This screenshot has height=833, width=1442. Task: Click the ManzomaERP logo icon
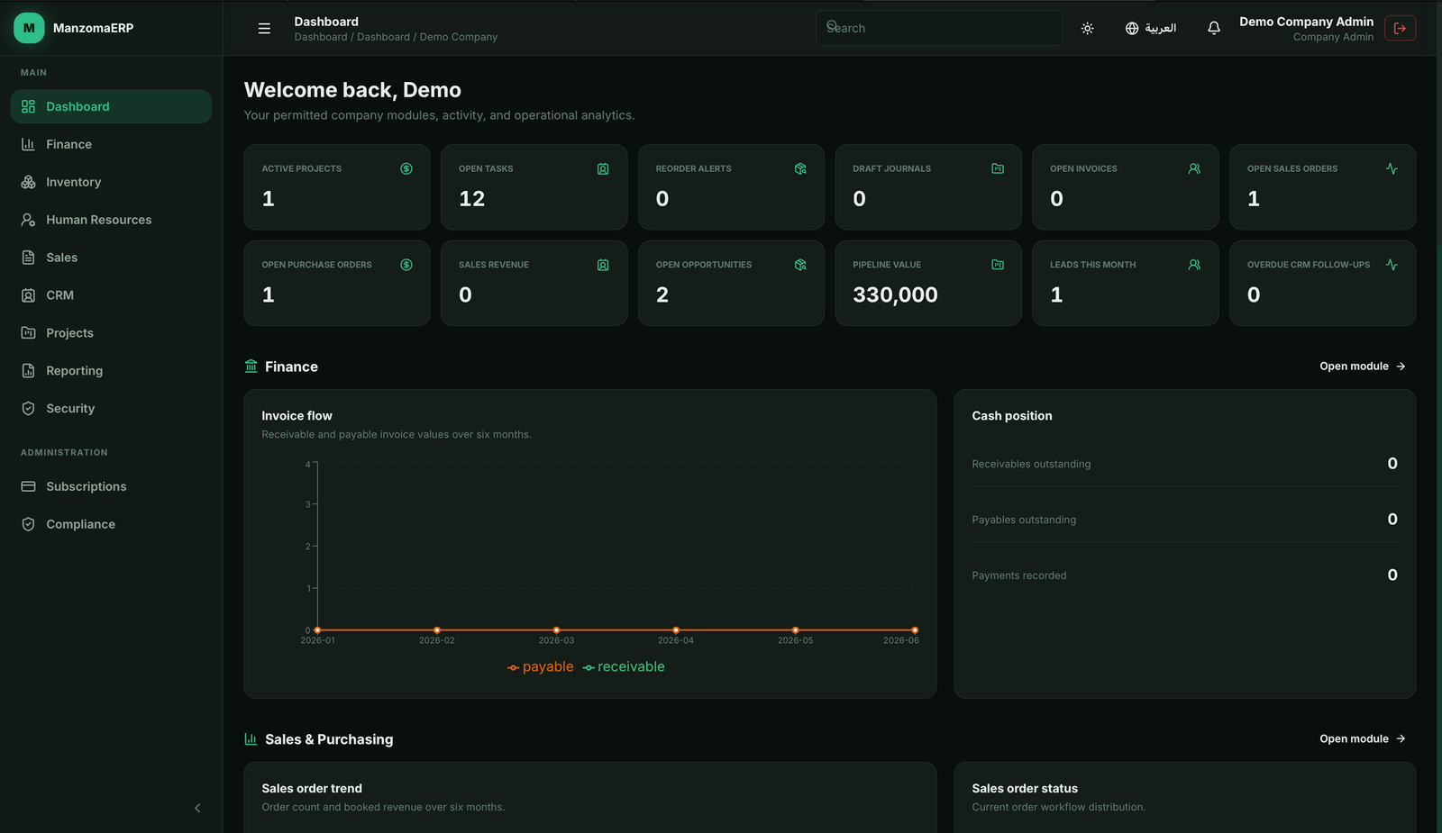pos(29,28)
